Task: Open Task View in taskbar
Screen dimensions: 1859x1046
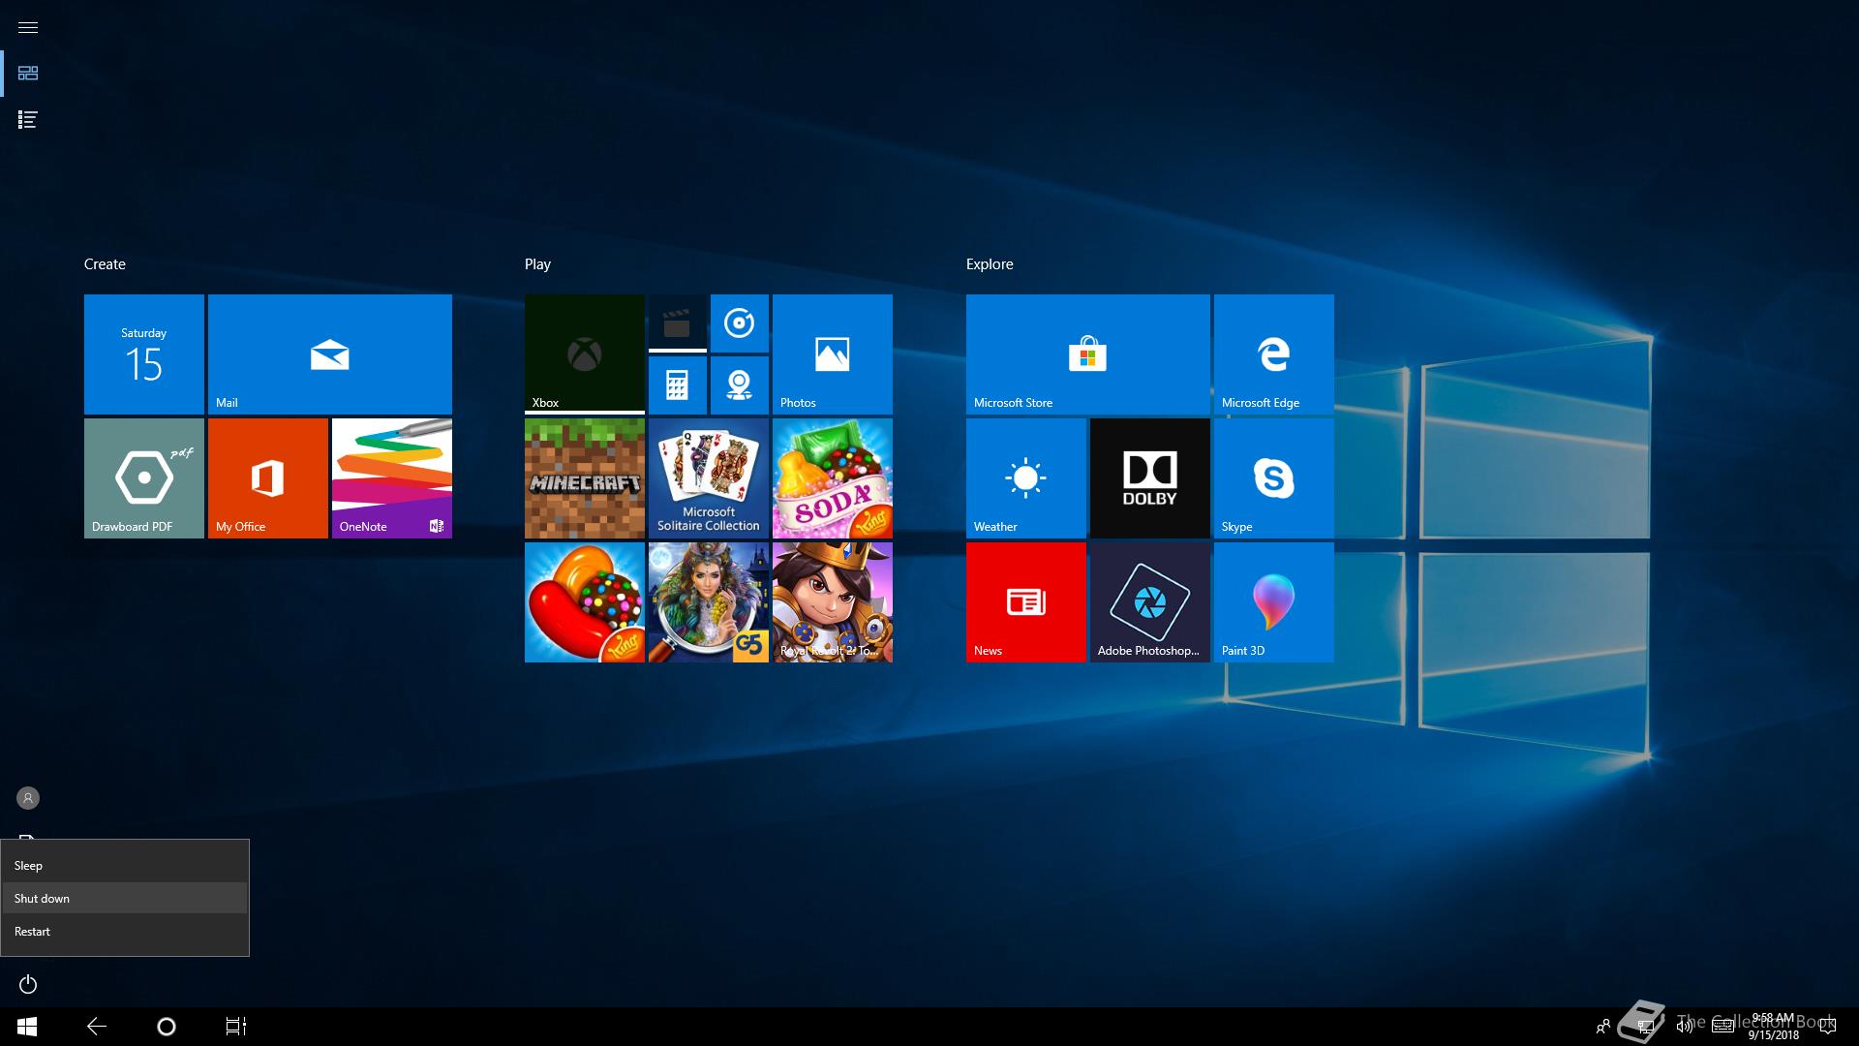Action: 236,1027
